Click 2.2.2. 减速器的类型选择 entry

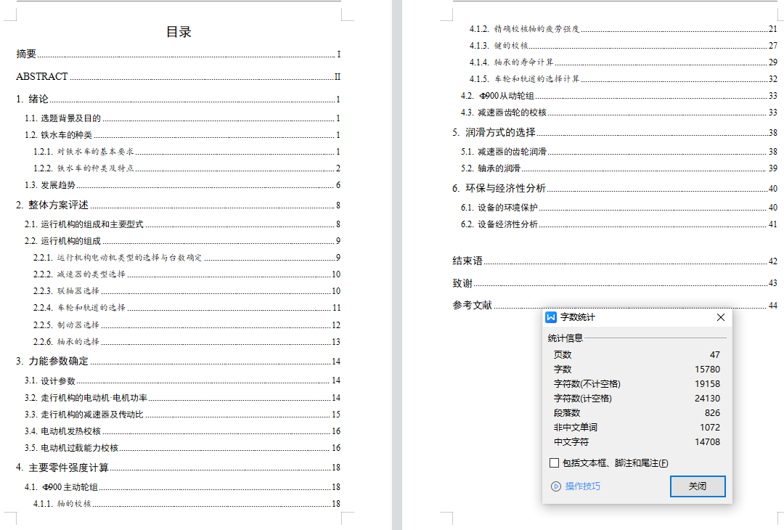187,274
